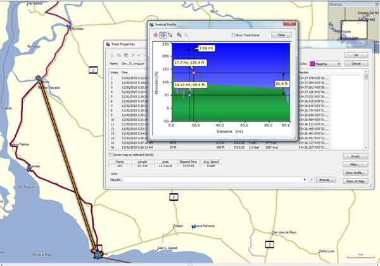Image resolution: width=380 pixels, height=266 pixels.
Task: Click the Invert button
Action: point(355,156)
